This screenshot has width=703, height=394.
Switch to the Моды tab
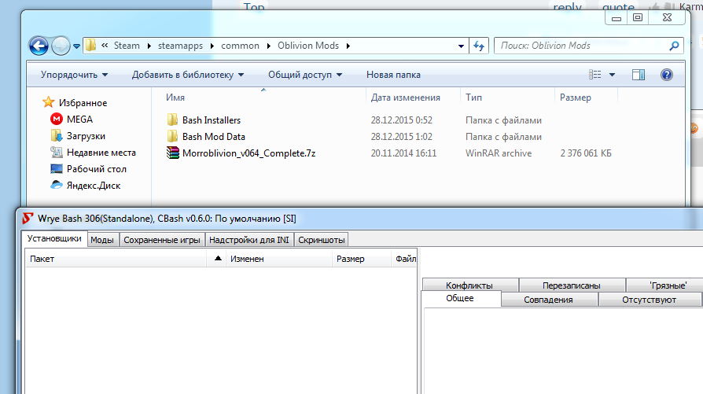(102, 240)
